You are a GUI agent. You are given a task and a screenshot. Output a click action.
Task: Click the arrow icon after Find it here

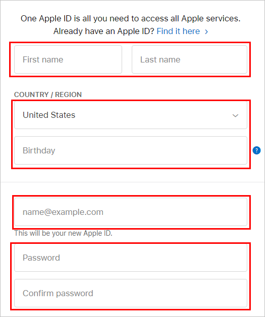(206, 31)
